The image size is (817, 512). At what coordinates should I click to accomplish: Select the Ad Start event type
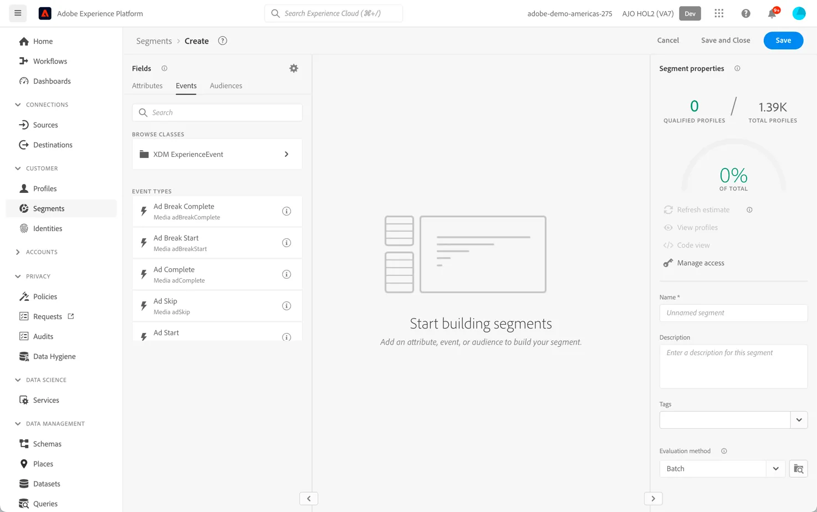coord(217,333)
